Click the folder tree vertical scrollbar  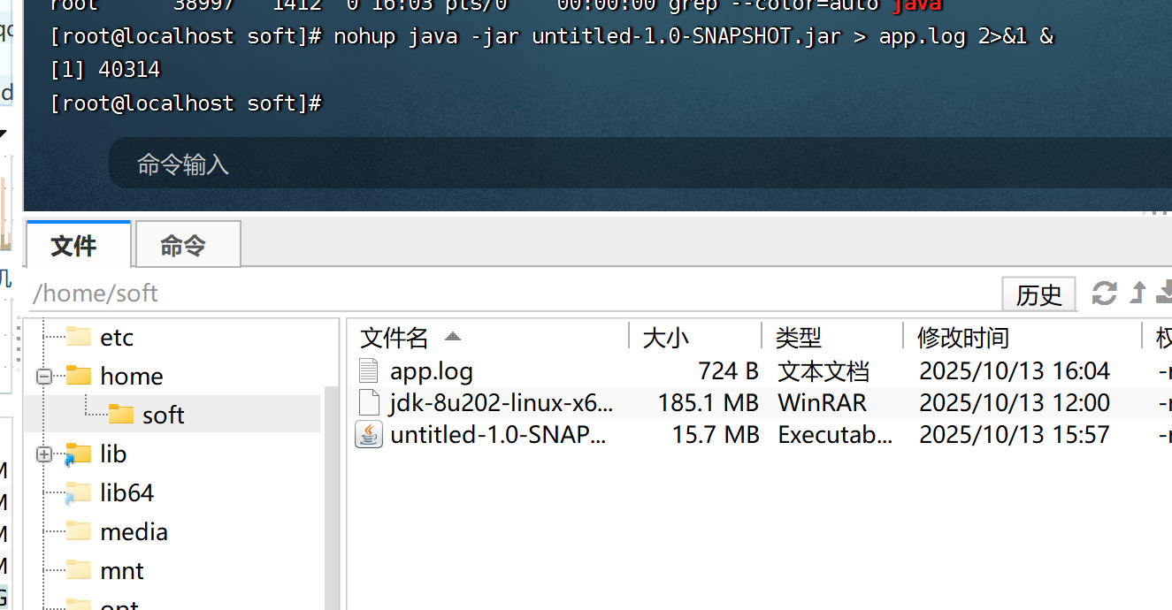pos(333,498)
